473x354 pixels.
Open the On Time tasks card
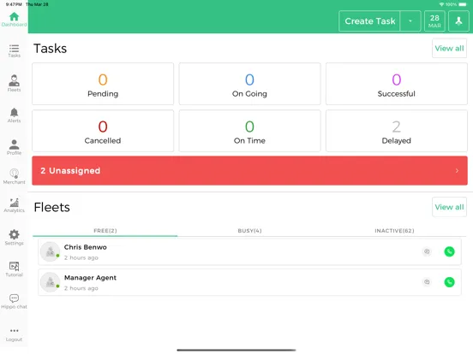point(249,131)
